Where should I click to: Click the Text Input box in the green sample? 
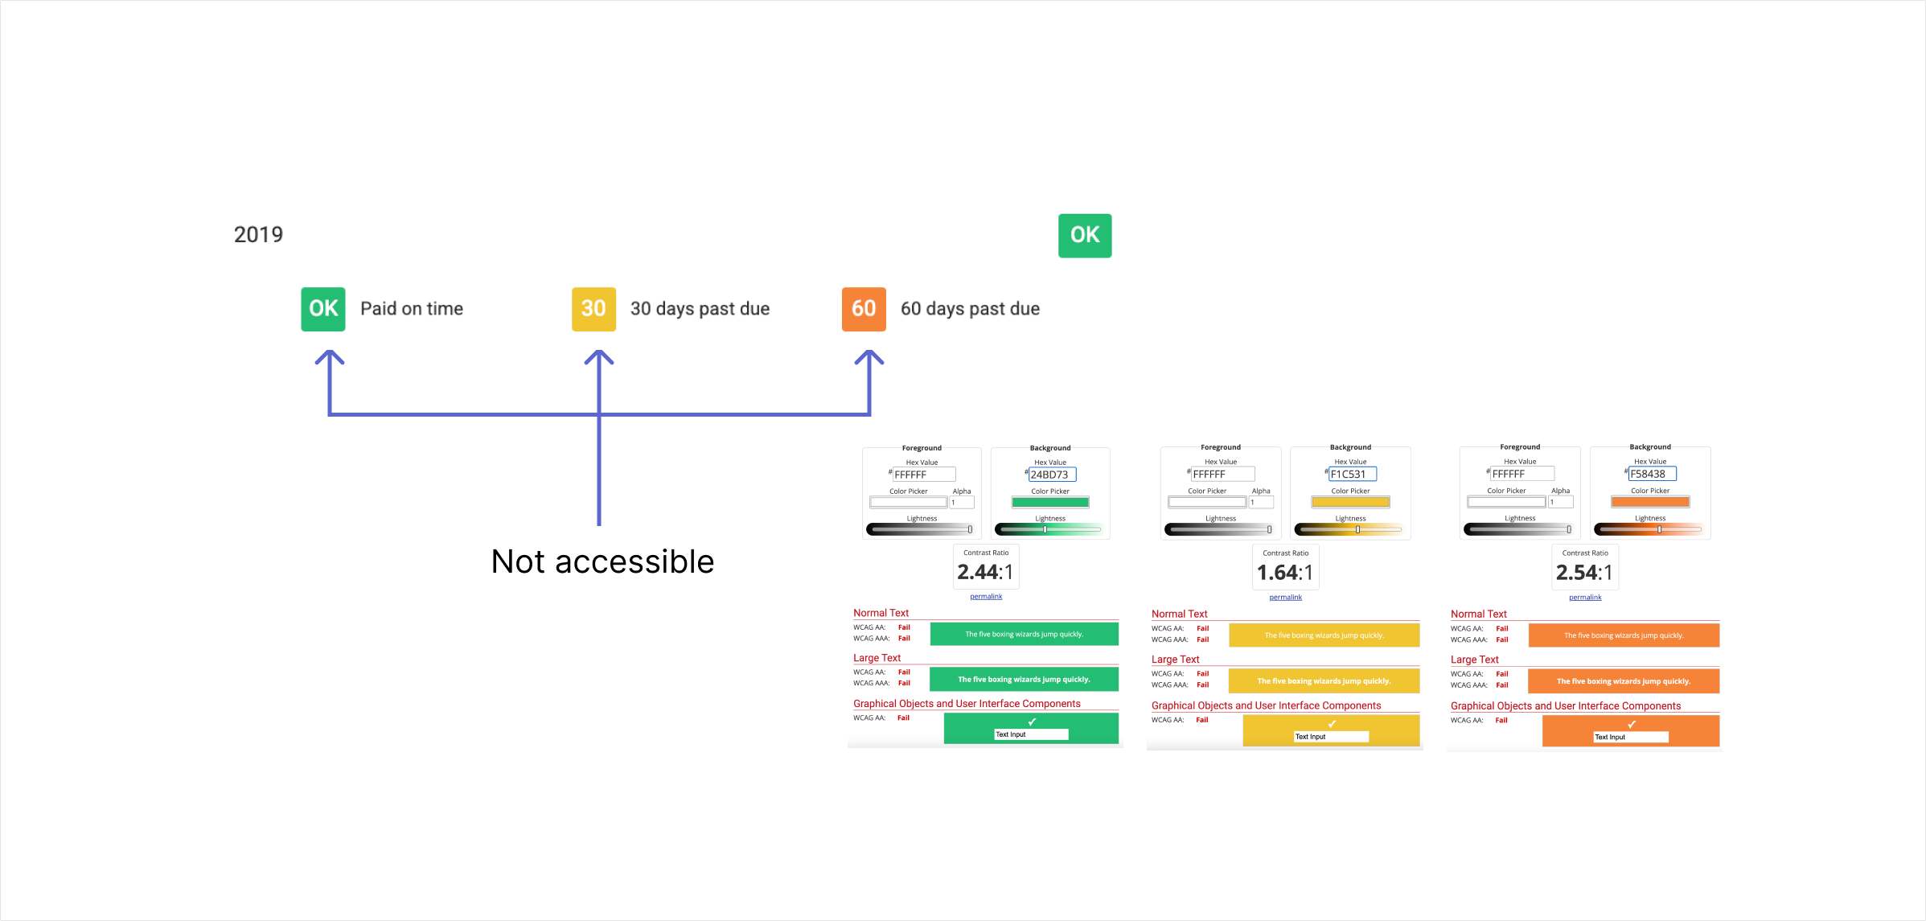1032,734
